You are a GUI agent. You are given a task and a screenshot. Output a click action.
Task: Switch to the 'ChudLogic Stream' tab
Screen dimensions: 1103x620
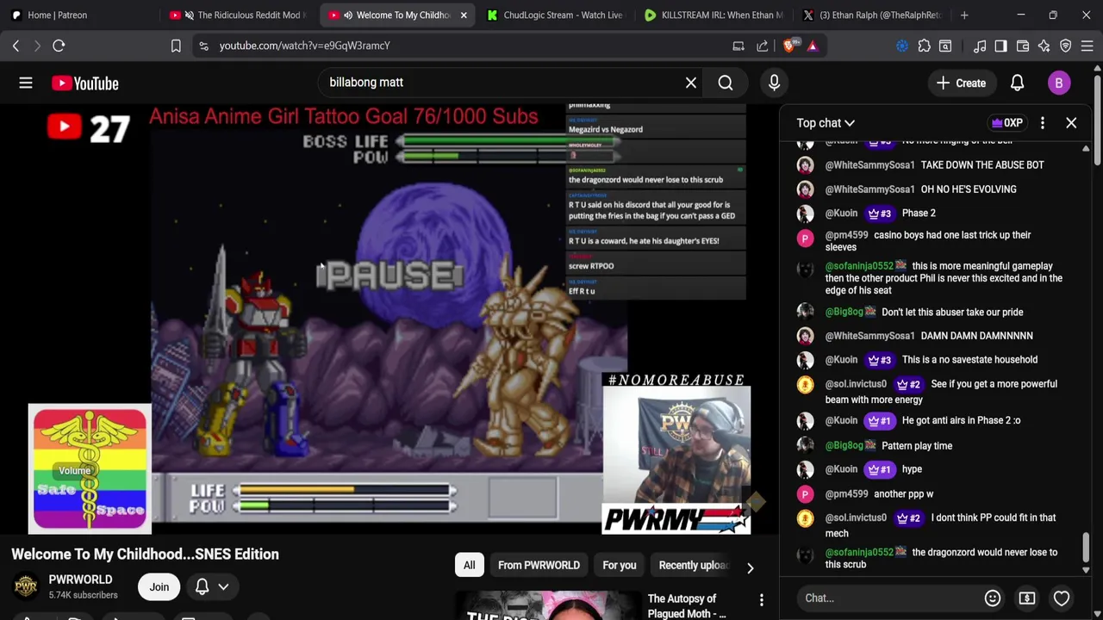click(x=554, y=15)
